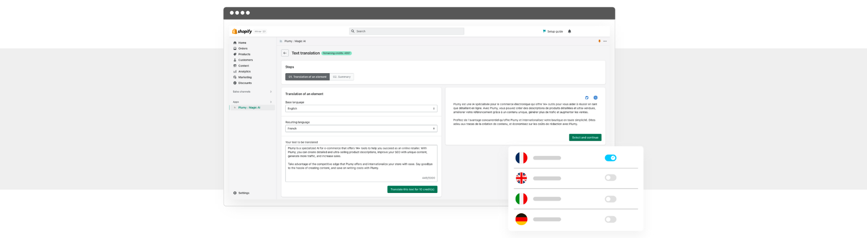The width and height of the screenshot is (867, 238).
Task: Click the Plumy : Magic AI breadcrumb title
Action: pyautogui.click(x=295, y=41)
